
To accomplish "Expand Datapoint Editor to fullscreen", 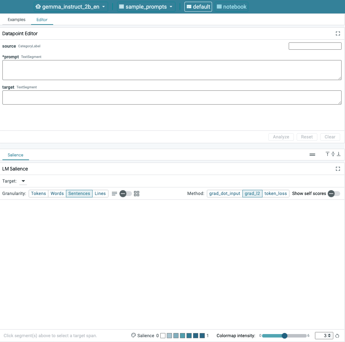I will (x=338, y=33).
